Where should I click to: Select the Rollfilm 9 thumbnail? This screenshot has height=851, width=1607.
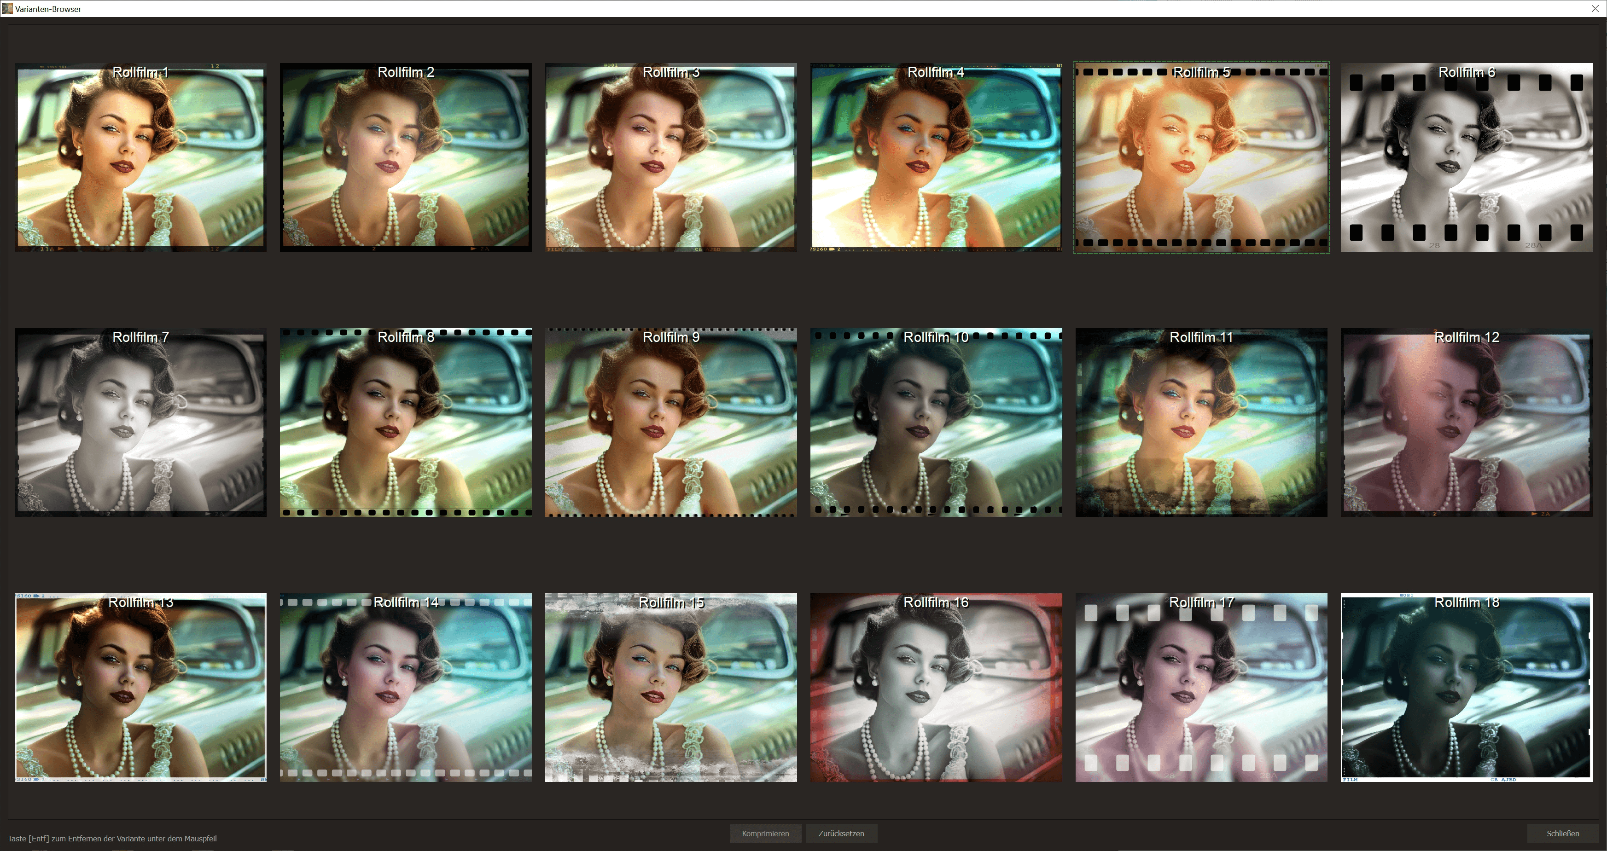(x=670, y=422)
